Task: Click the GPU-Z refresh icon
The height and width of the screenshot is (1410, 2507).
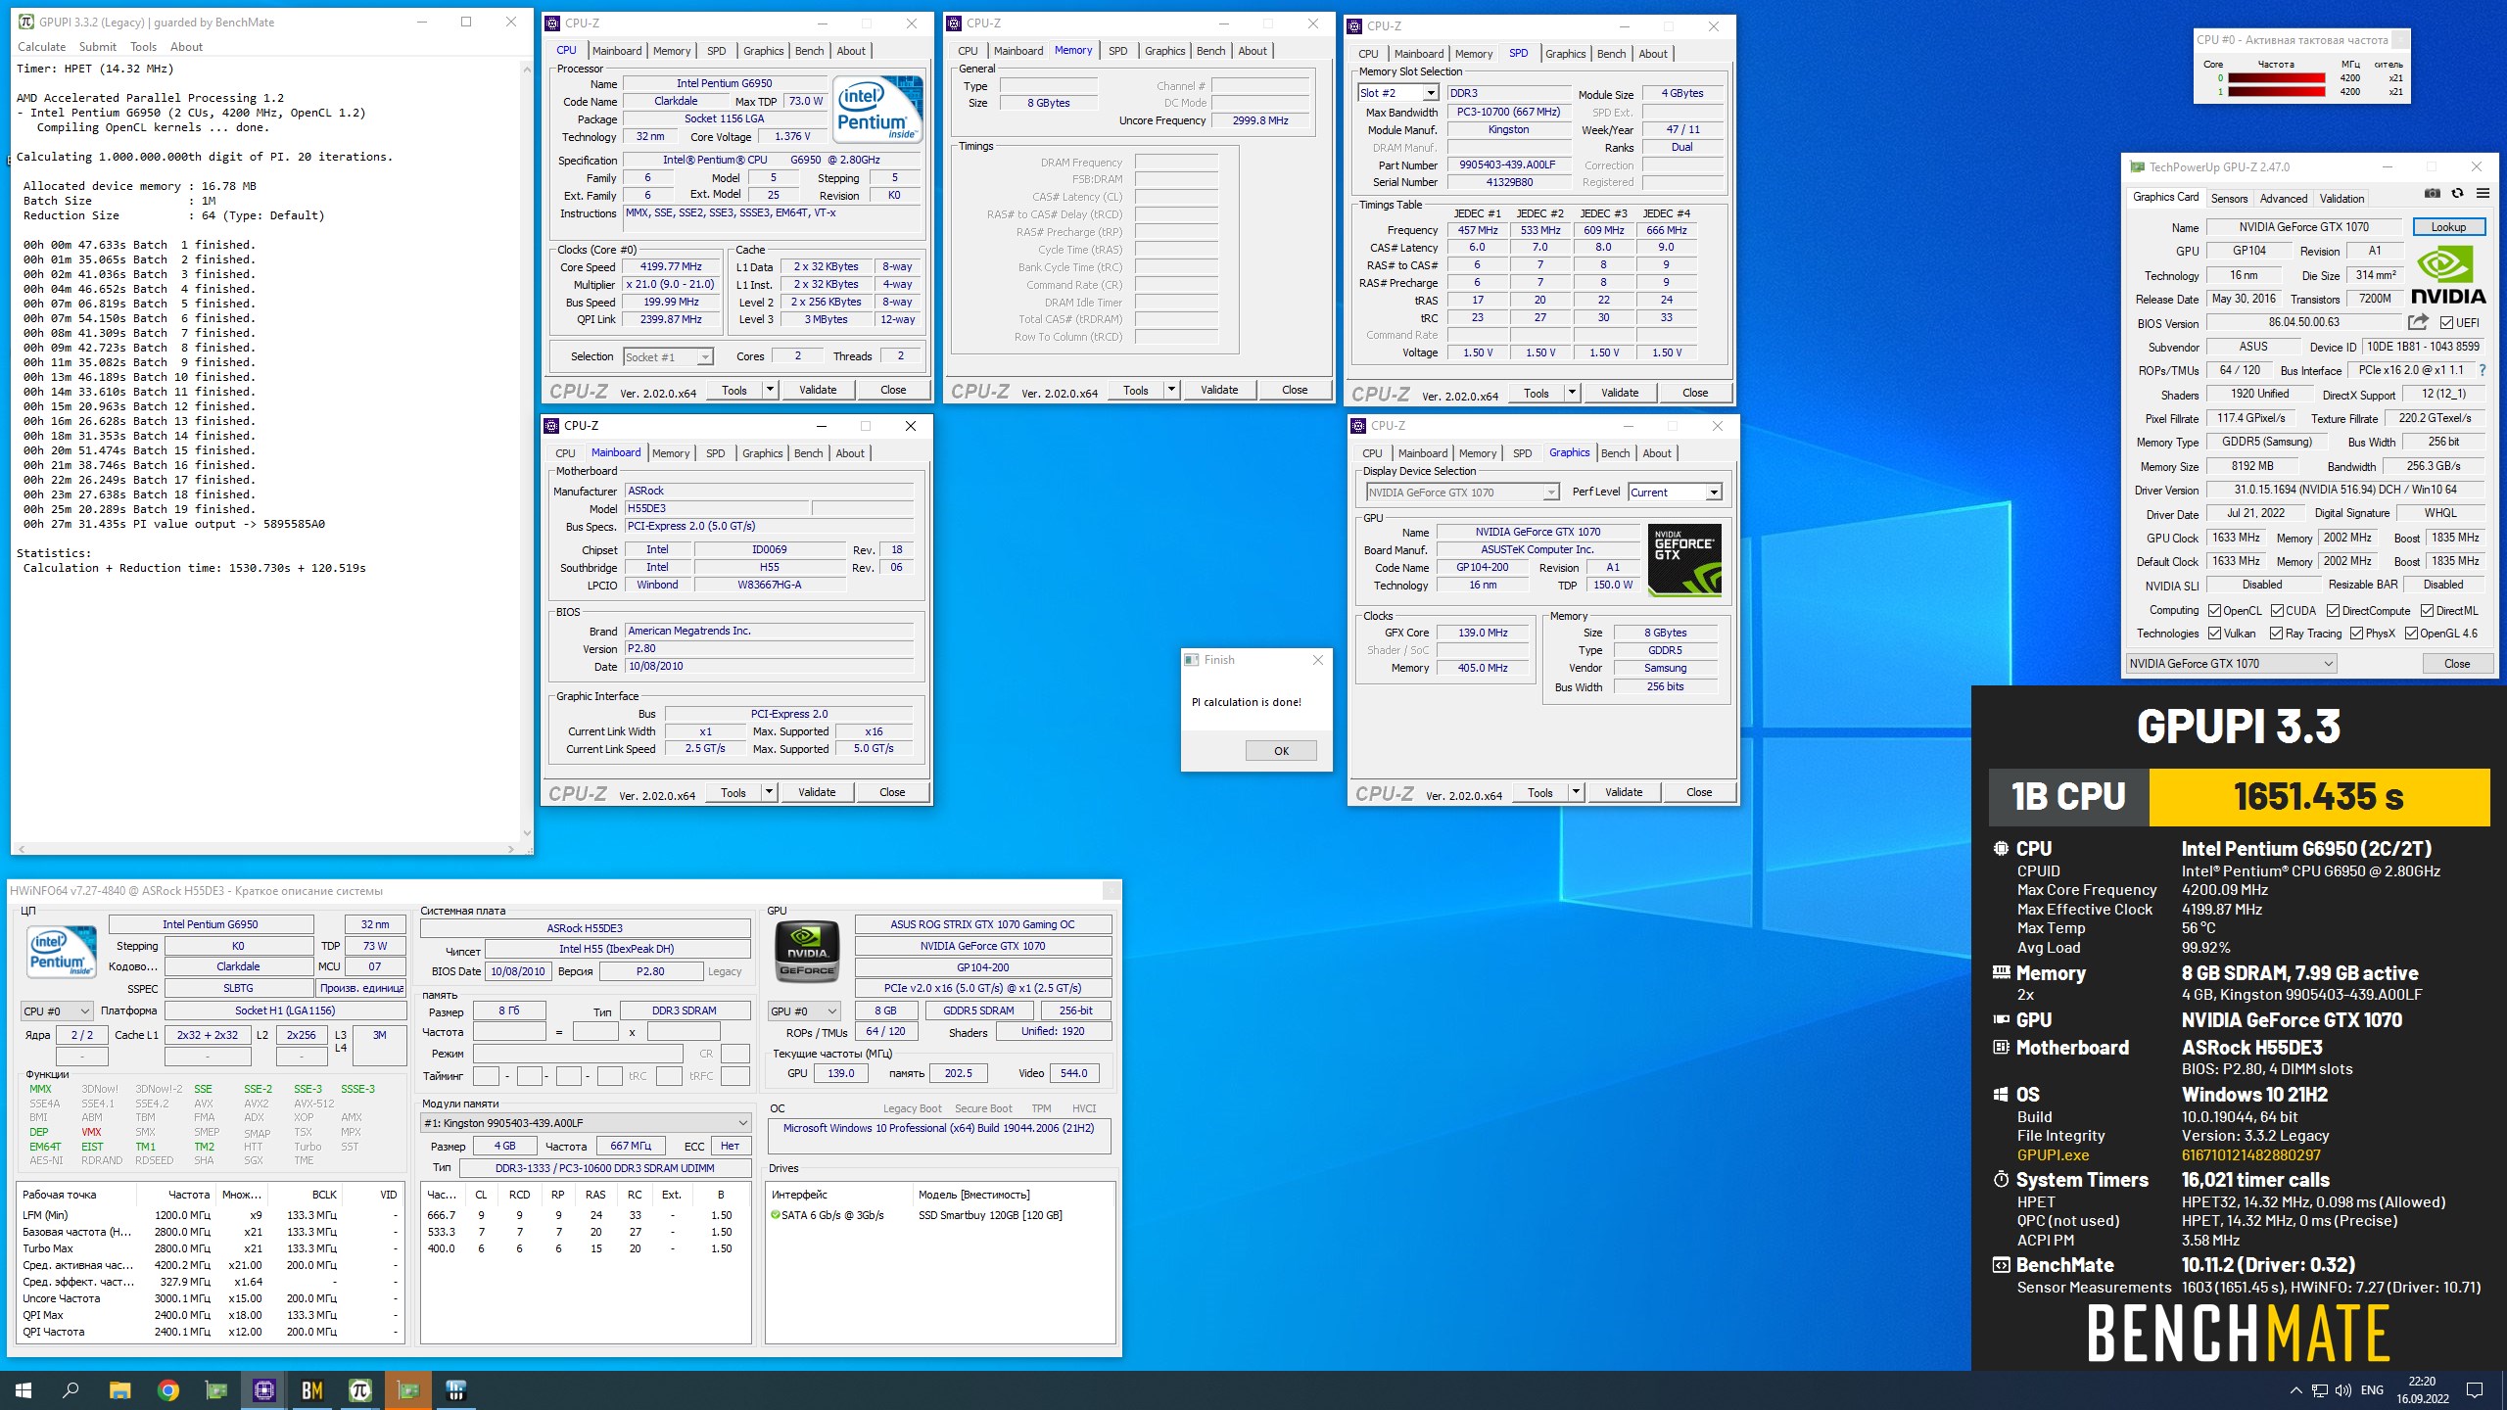Action: 2457,194
